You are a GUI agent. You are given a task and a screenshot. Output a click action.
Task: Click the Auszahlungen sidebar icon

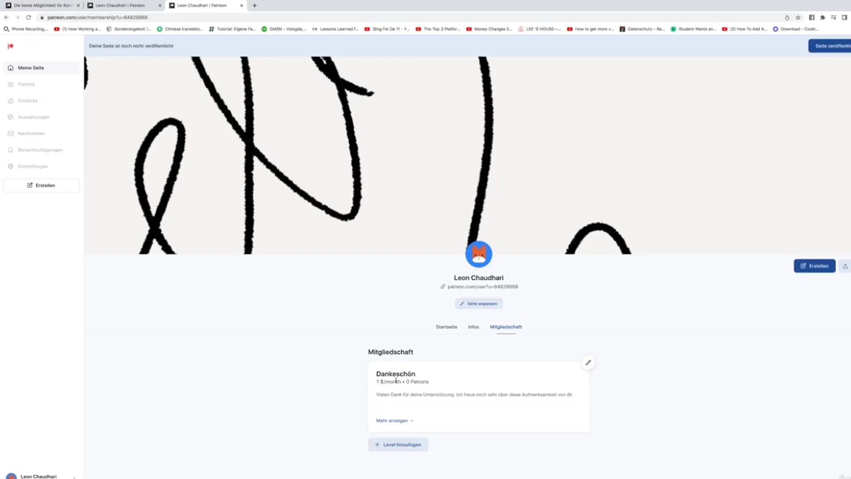(11, 117)
